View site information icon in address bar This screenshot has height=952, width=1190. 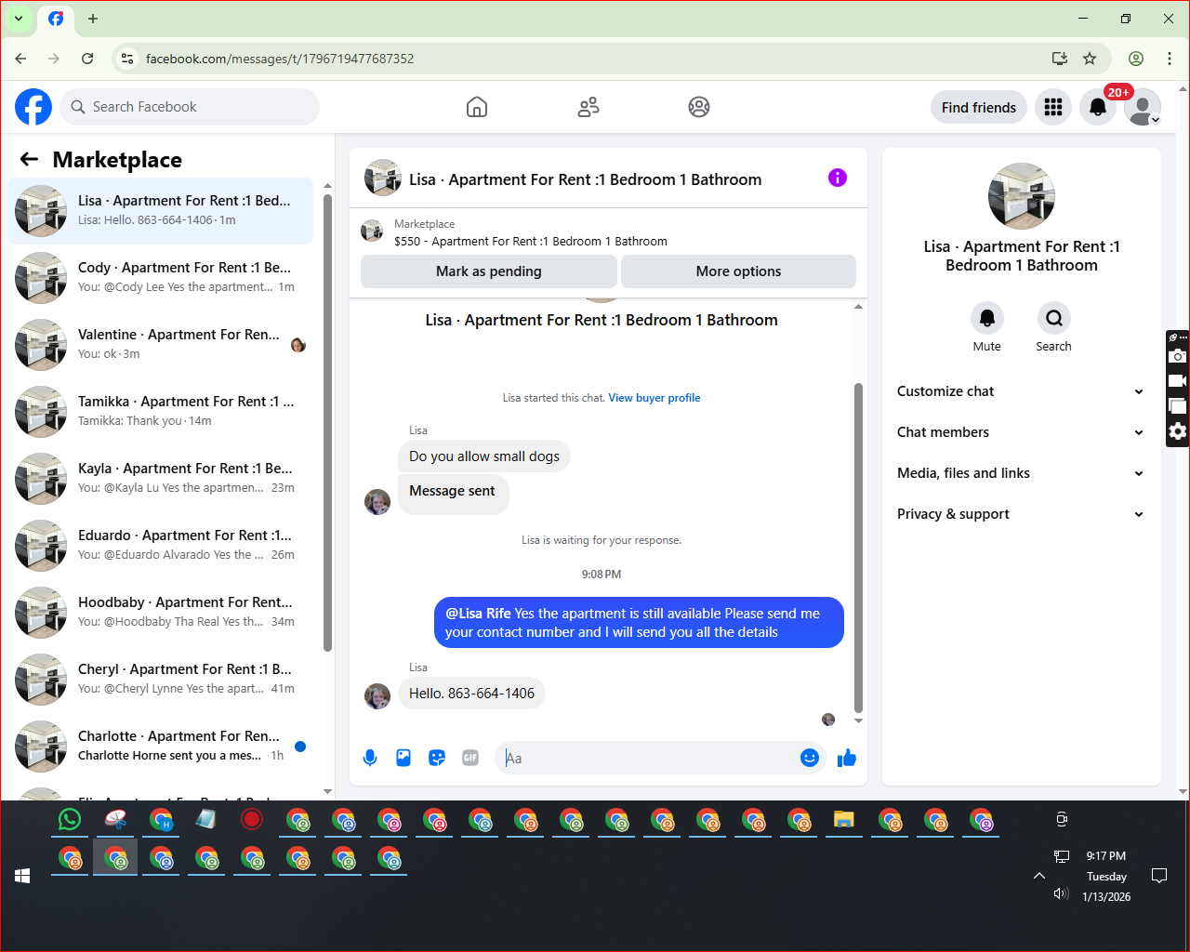[127, 59]
